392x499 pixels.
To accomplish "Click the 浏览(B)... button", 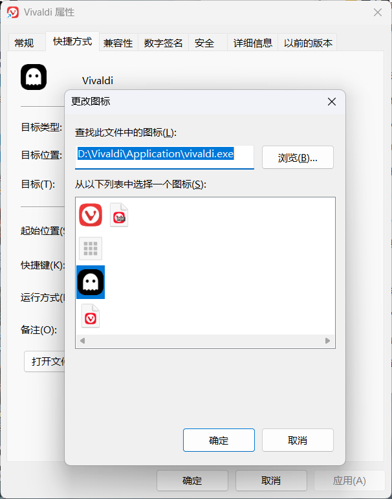I will point(298,157).
